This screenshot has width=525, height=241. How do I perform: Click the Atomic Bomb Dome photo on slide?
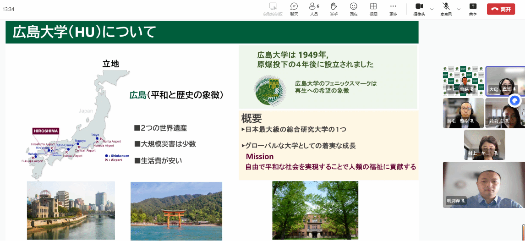point(71,211)
